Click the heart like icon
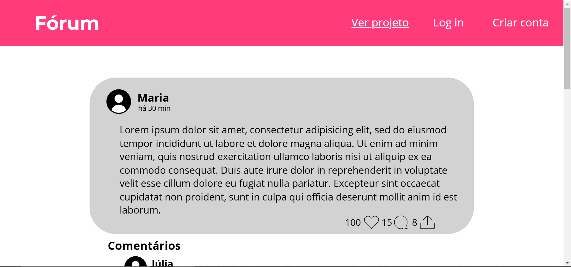 371,222
